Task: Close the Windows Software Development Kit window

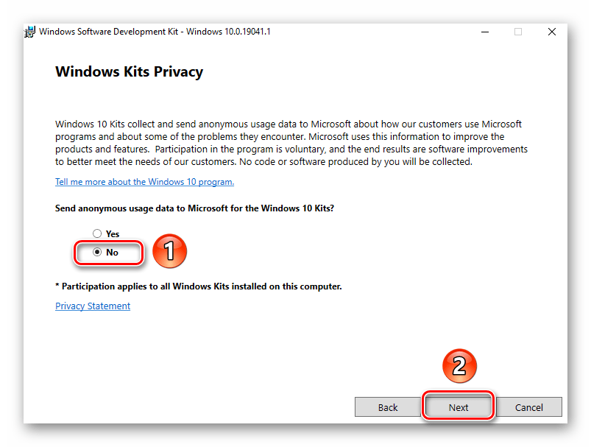Action: tap(551, 32)
